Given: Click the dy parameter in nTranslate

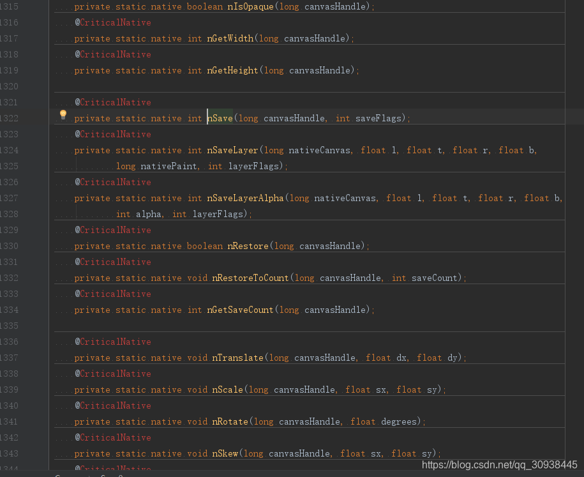Looking at the screenshot, I should pos(452,358).
